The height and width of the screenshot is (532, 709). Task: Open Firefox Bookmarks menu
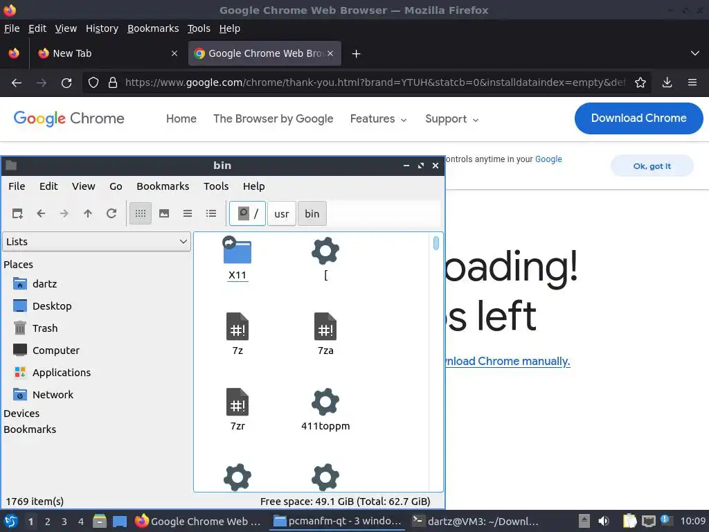(153, 28)
